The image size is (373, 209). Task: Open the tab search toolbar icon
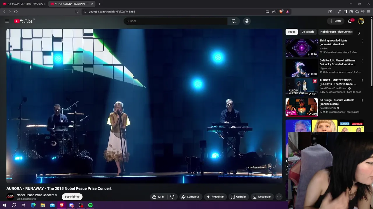tap(330, 12)
